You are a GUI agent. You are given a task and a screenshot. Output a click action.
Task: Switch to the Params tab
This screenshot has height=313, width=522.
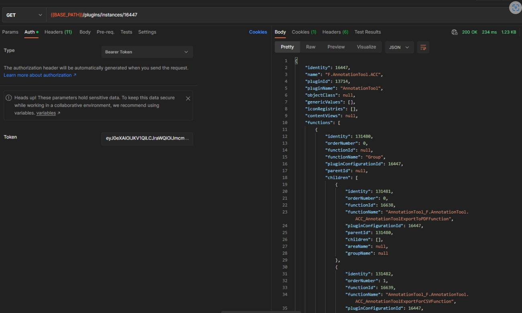point(10,32)
